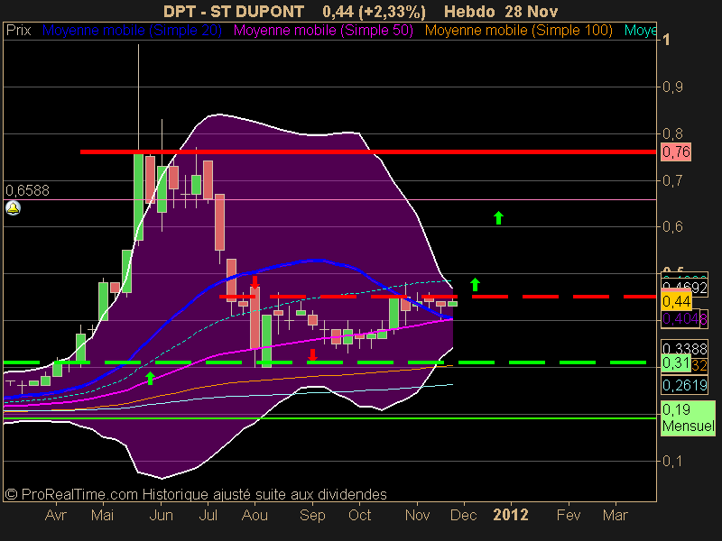Screen dimensions: 722x541
Task: Click the 0,44 (+2,33%) quote text
Action: pos(374,11)
